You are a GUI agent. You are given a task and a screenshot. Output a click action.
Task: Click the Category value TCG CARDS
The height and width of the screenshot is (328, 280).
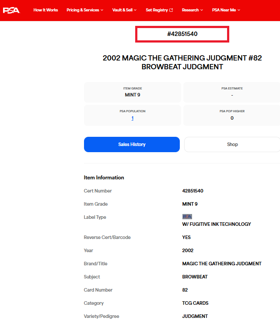point(195,303)
